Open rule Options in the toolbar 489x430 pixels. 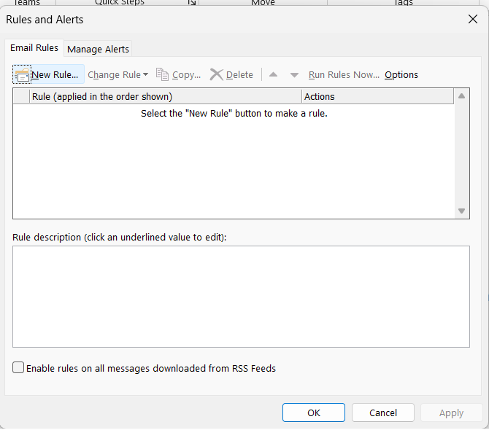(401, 74)
